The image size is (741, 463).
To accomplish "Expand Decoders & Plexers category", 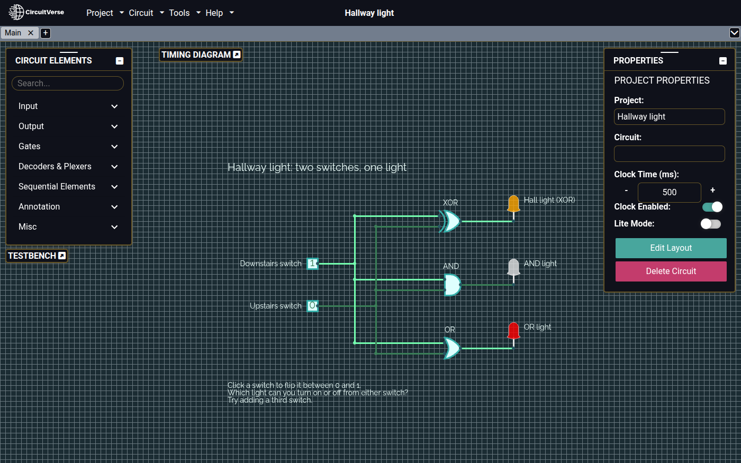I will (x=68, y=167).
